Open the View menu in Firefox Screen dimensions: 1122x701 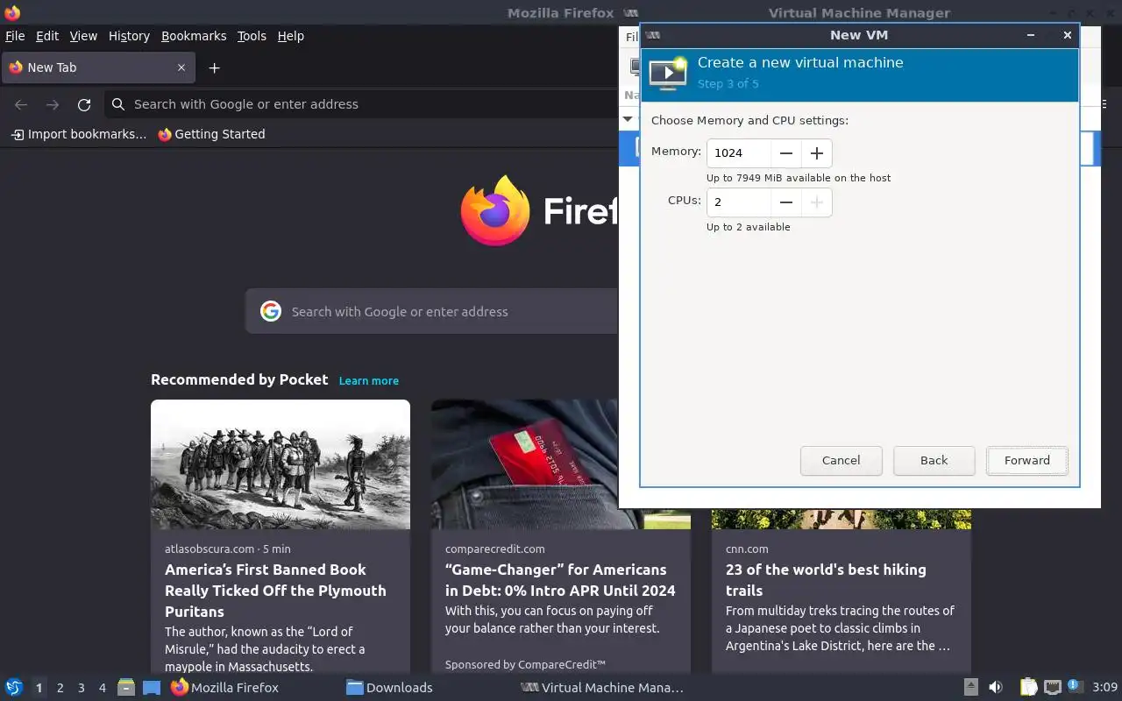[x=83, y=36]
